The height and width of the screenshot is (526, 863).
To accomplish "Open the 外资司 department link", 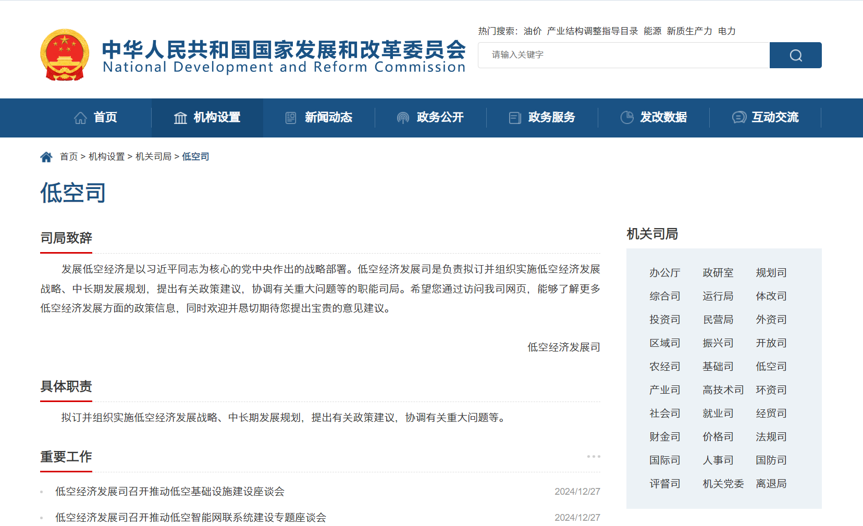I will (x=771, y=320).
